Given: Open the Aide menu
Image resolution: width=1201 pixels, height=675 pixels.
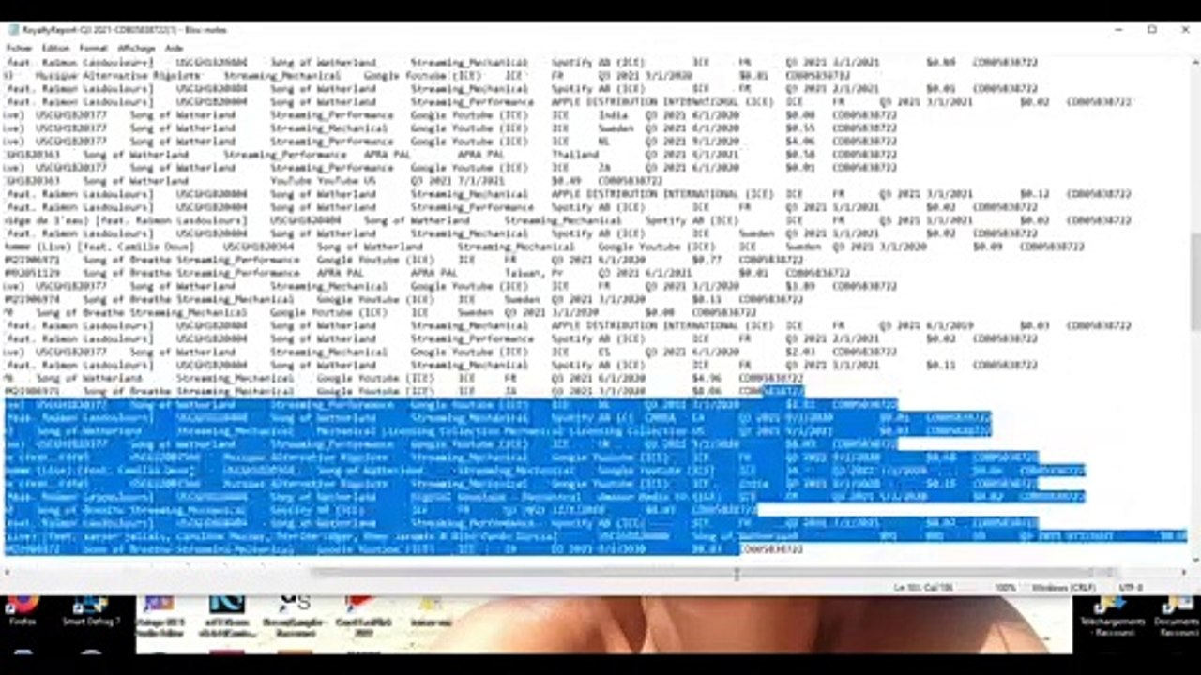Looking at the screenshot, I should [174, 48].
